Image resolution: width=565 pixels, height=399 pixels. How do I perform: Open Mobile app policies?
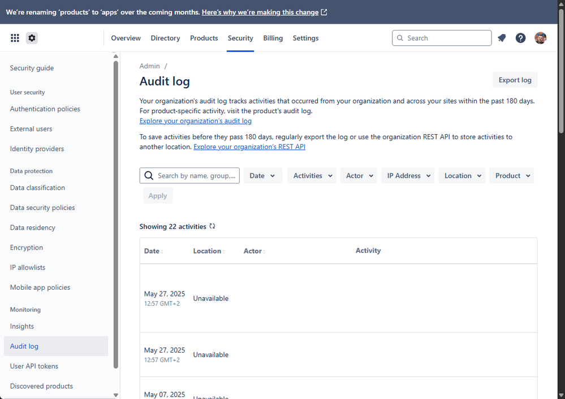coord(40,288)
